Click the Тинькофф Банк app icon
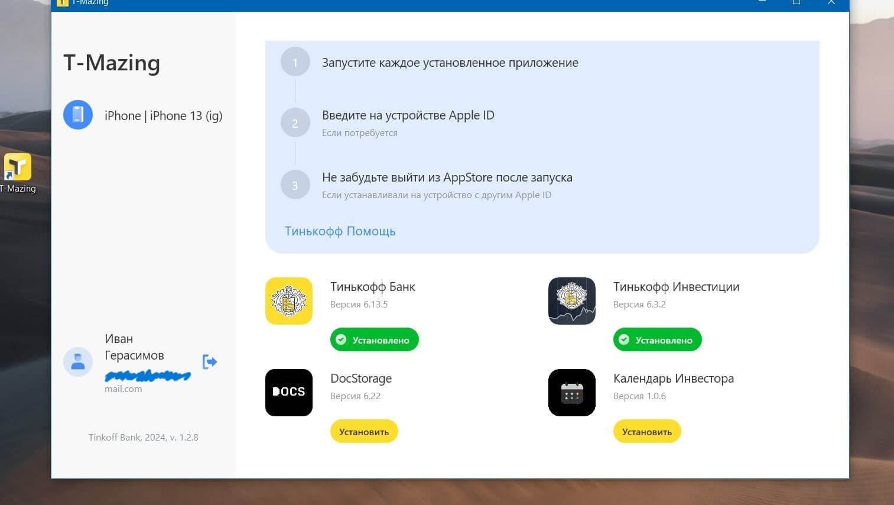The image size is (894, 505). pyautogui.click(x=289, y=301)
